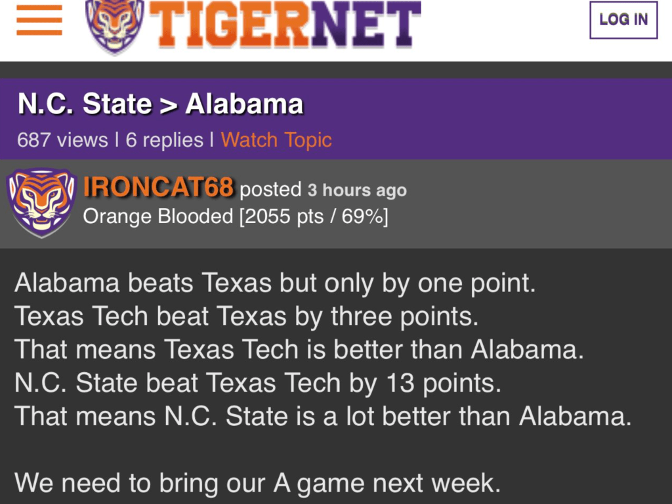The height and width of the screenshot is (504, 672).
Task: Click the TIGERNET wordmark
Action: coord(289,25)
